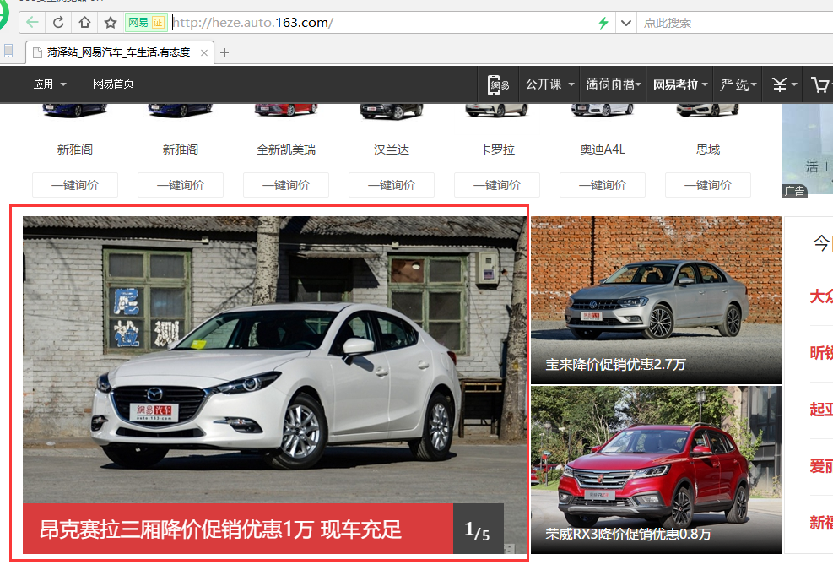This screenshot has width=833, height=570.
Task: Click the 卡罗拉 car thumbnail
Action: click(x=497, y=110)
